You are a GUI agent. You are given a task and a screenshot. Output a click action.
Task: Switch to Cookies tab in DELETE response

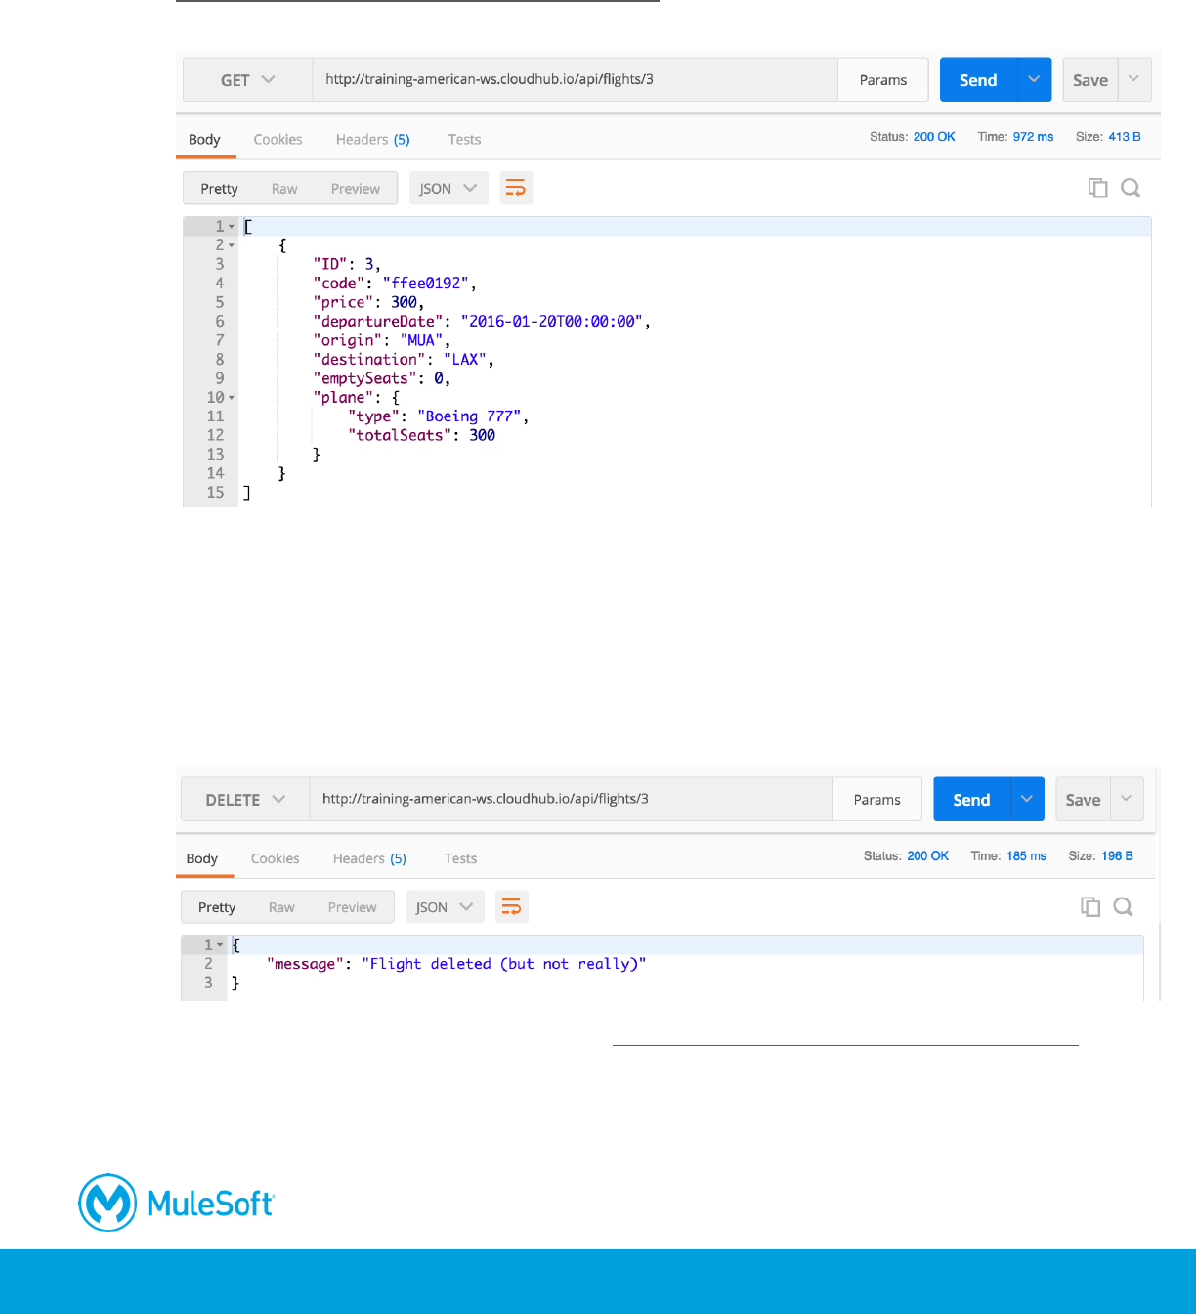(275, 858)
